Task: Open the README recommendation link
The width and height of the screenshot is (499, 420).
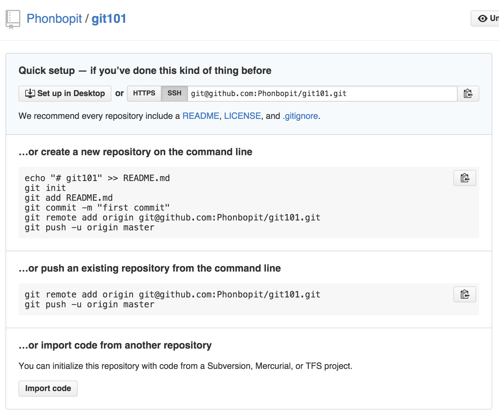Action: coord(201,116)
